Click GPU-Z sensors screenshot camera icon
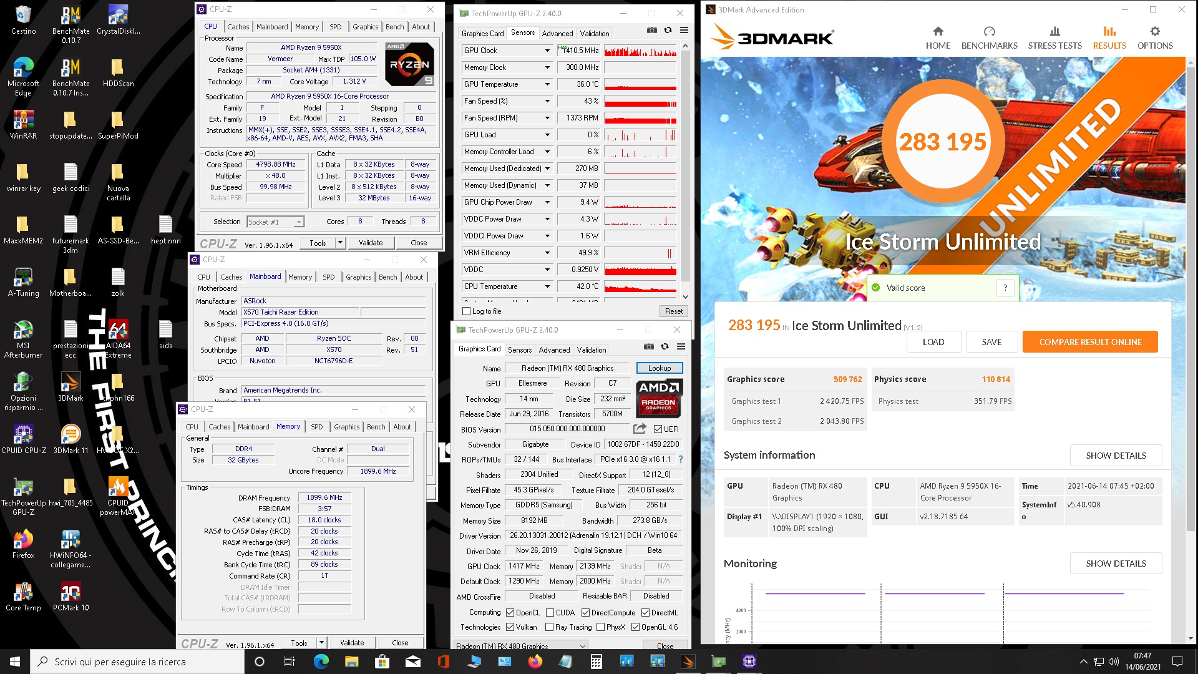The height and width of the screenshot is (674, 1198). [x=651, y=30]
